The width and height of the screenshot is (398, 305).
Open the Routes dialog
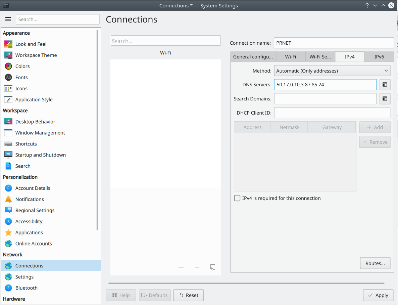(375, 263)
